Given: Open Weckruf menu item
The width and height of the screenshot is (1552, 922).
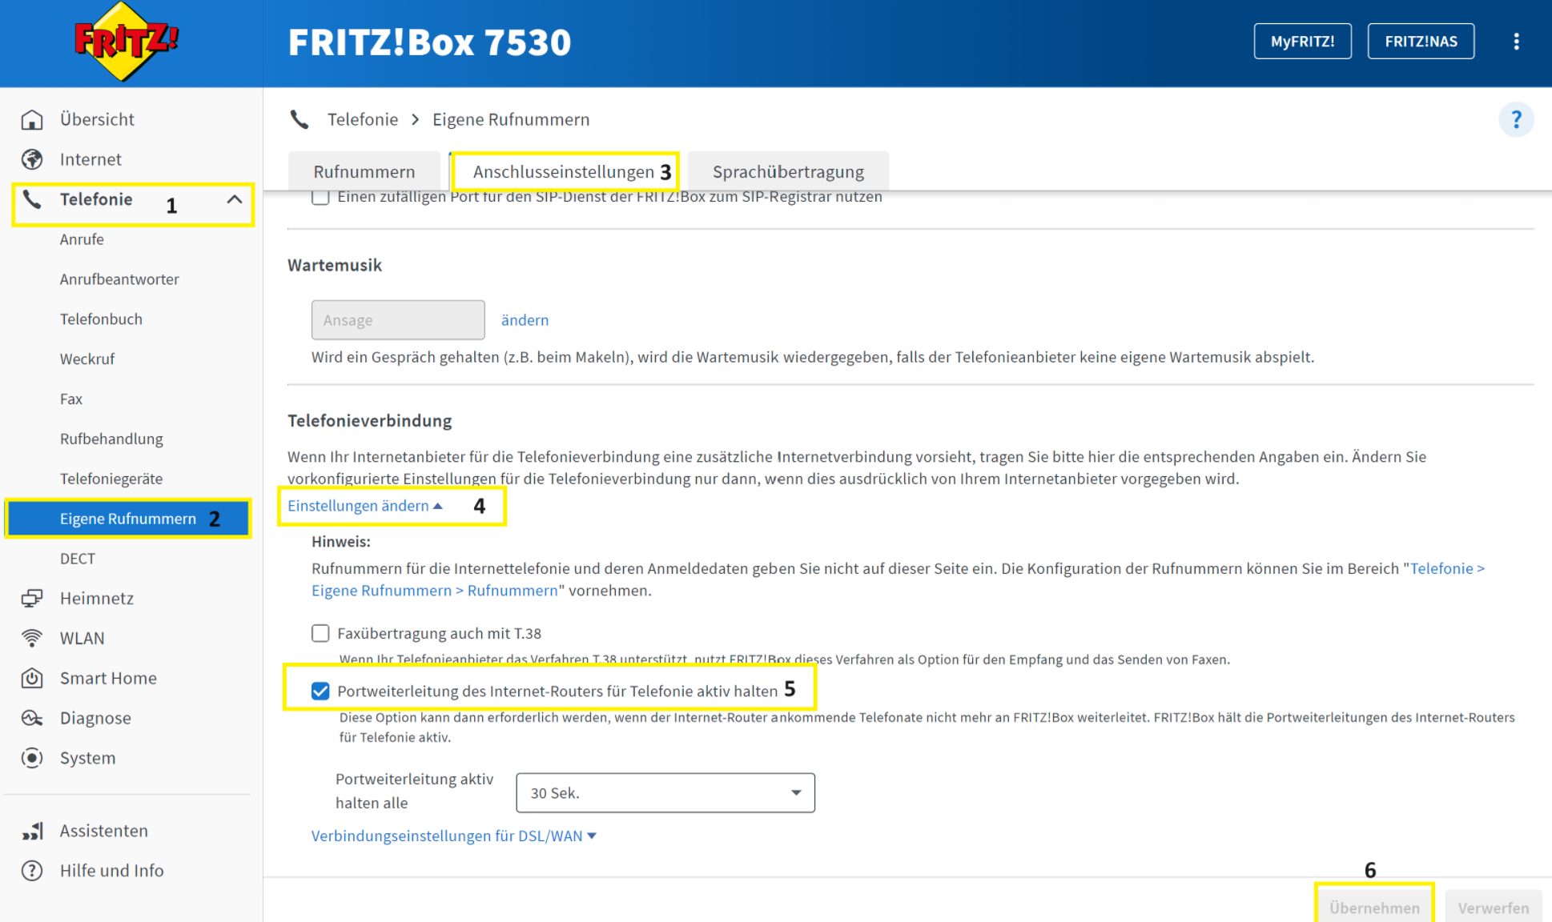Looking at the screenshot, I should click(x=87, y=359).
